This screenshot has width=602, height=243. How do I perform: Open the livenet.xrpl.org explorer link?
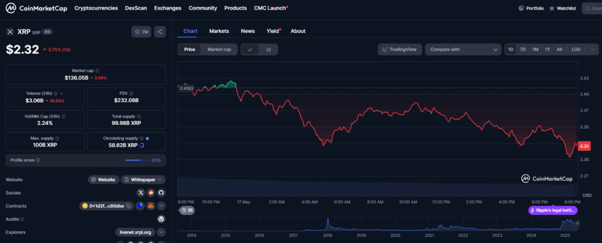coord(136,232)
